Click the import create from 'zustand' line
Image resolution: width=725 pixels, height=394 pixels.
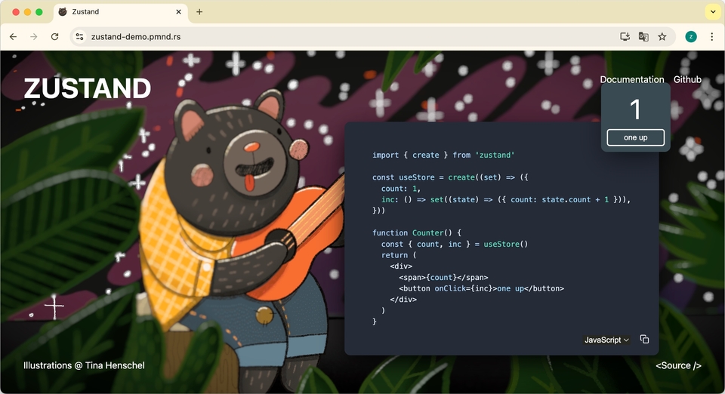[443, 155]
